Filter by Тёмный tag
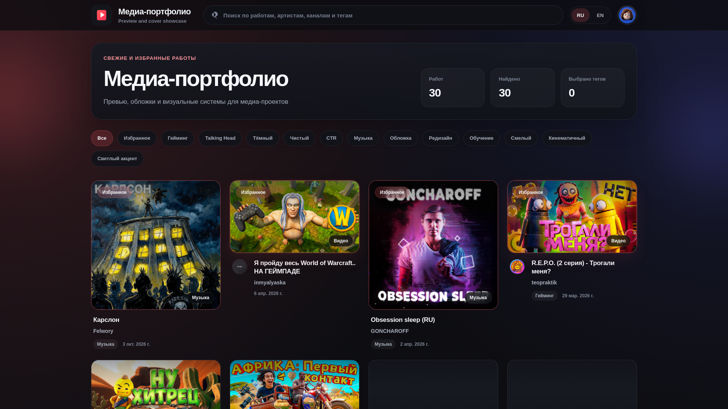728x409 pixels. tap(263, 138)
